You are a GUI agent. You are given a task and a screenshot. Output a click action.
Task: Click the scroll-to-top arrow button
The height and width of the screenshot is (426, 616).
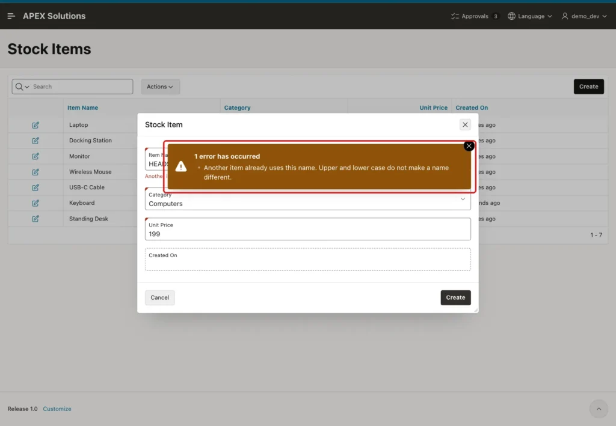[x=599, y=409]
